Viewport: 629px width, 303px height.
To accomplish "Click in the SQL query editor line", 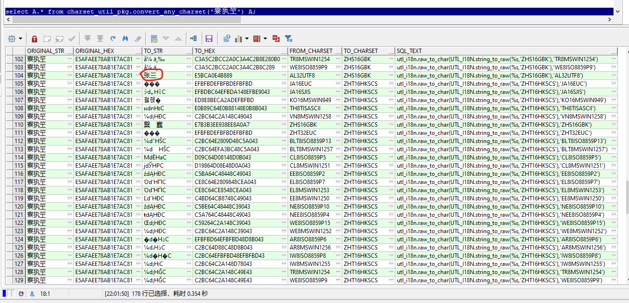I will (309, 12).
